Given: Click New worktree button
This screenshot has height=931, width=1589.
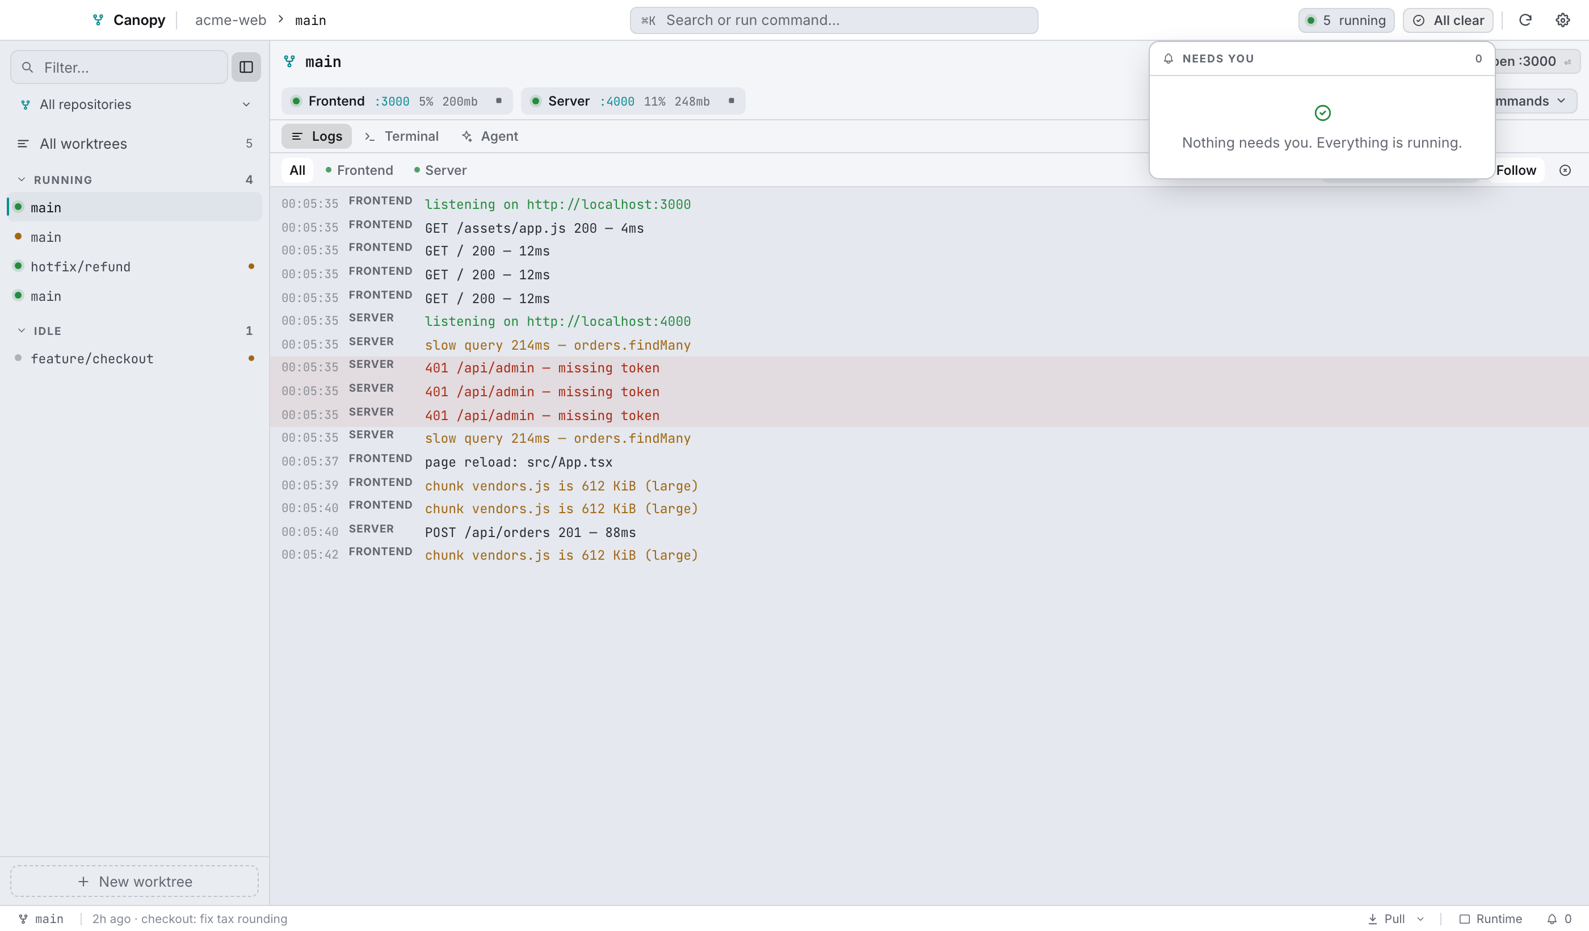Looking at the screenshot, I should coord(134,881).
